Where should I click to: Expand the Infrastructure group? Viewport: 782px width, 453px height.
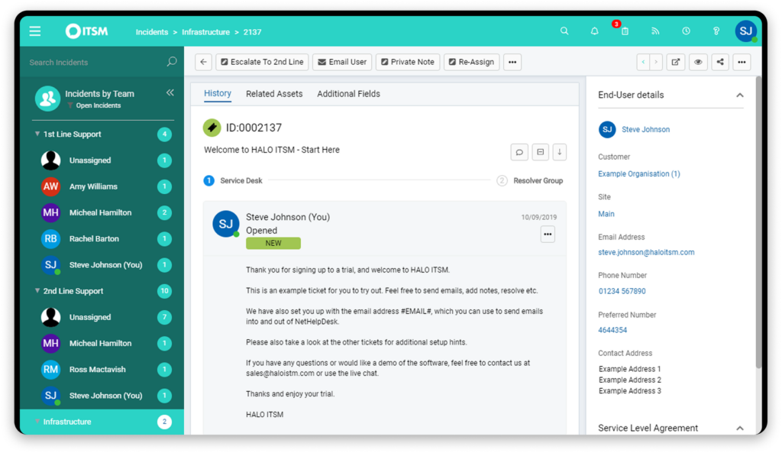click(x=37, y=422)
